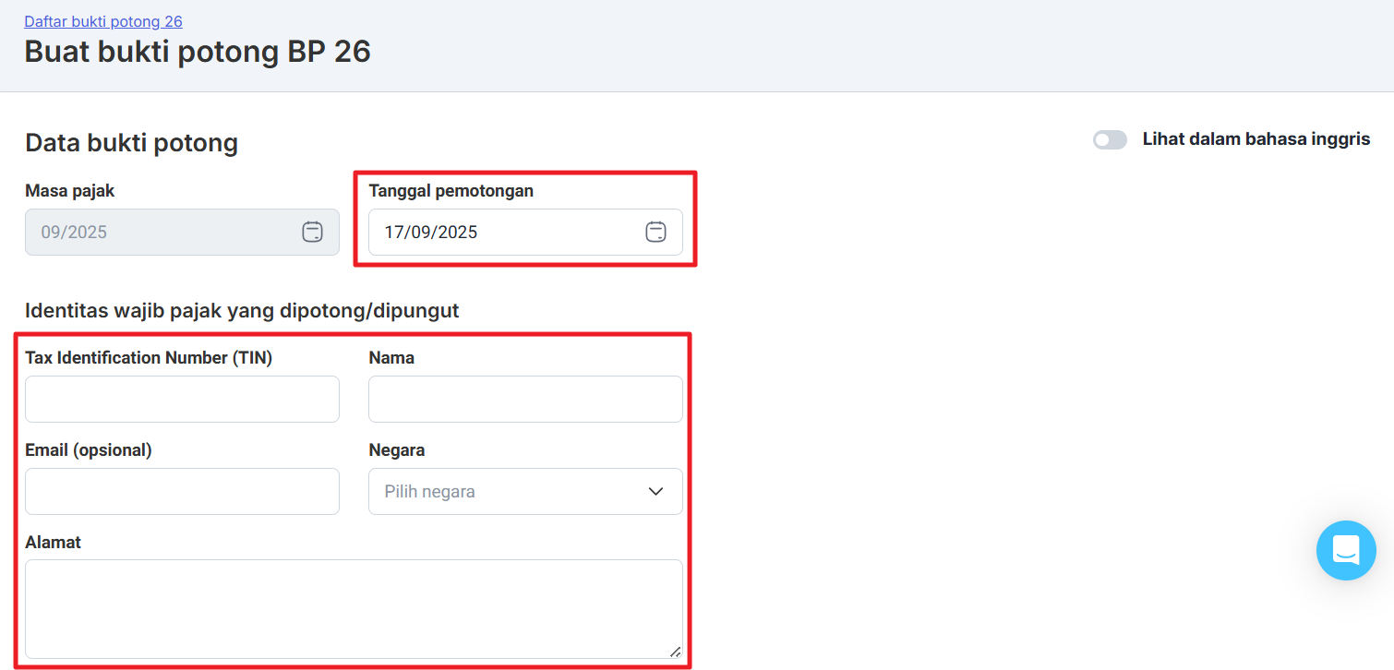Image resolution: width=1394 pixels, height=670 pixels.
Task: Click into the Nama text field
Action: point(525,399)
